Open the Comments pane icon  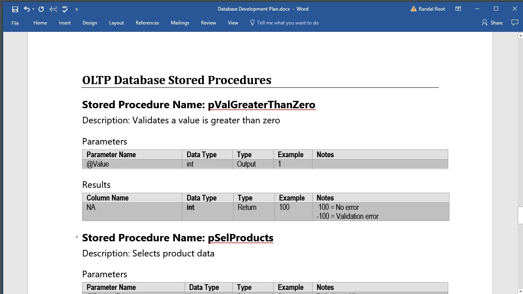coord(514,22)
